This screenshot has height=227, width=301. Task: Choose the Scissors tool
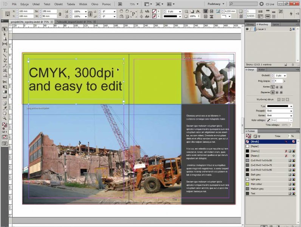5,81
